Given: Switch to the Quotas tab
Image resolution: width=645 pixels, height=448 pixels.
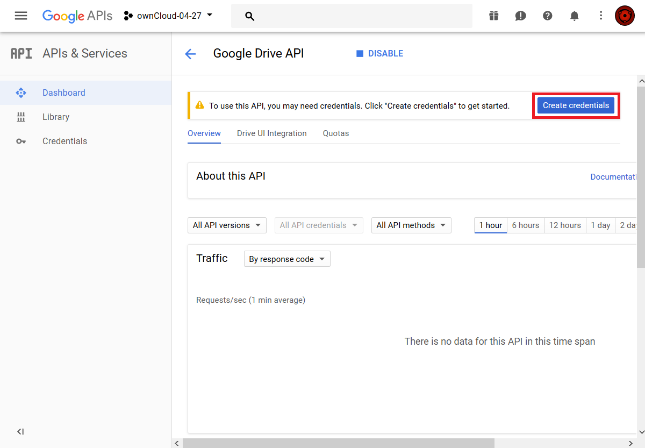Looking at the screenshot, I should click(336, 133).
